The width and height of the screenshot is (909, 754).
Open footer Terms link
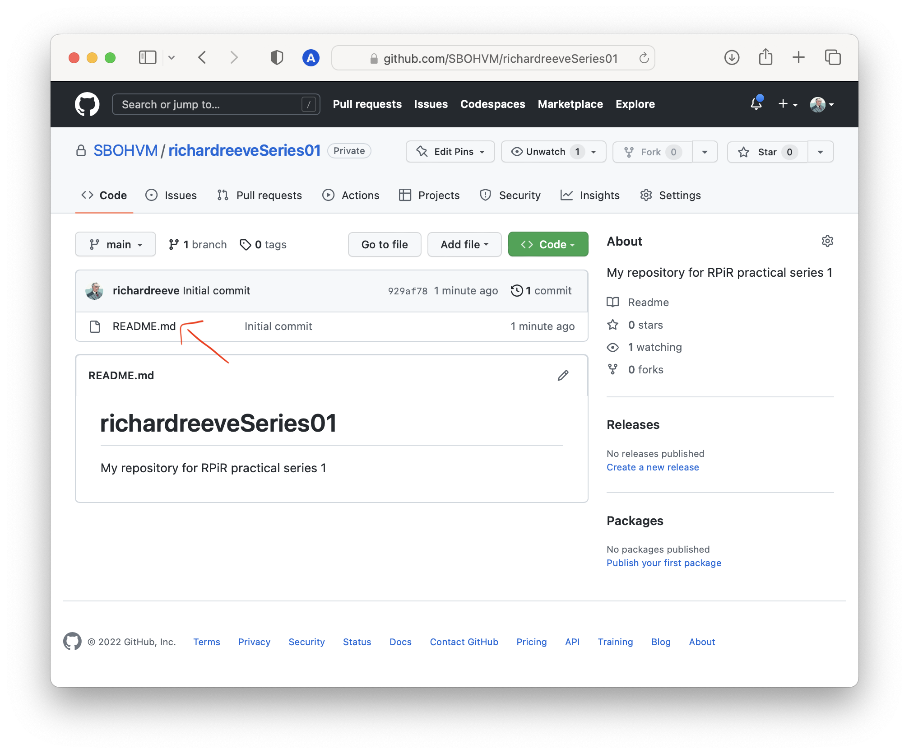[x=207, y=642]
